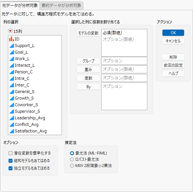The width and height of the screenshot is (193, 192).
Task: Open the red triangle menu next to 15列
Action: pyautogui.click(x=10, y=31)
